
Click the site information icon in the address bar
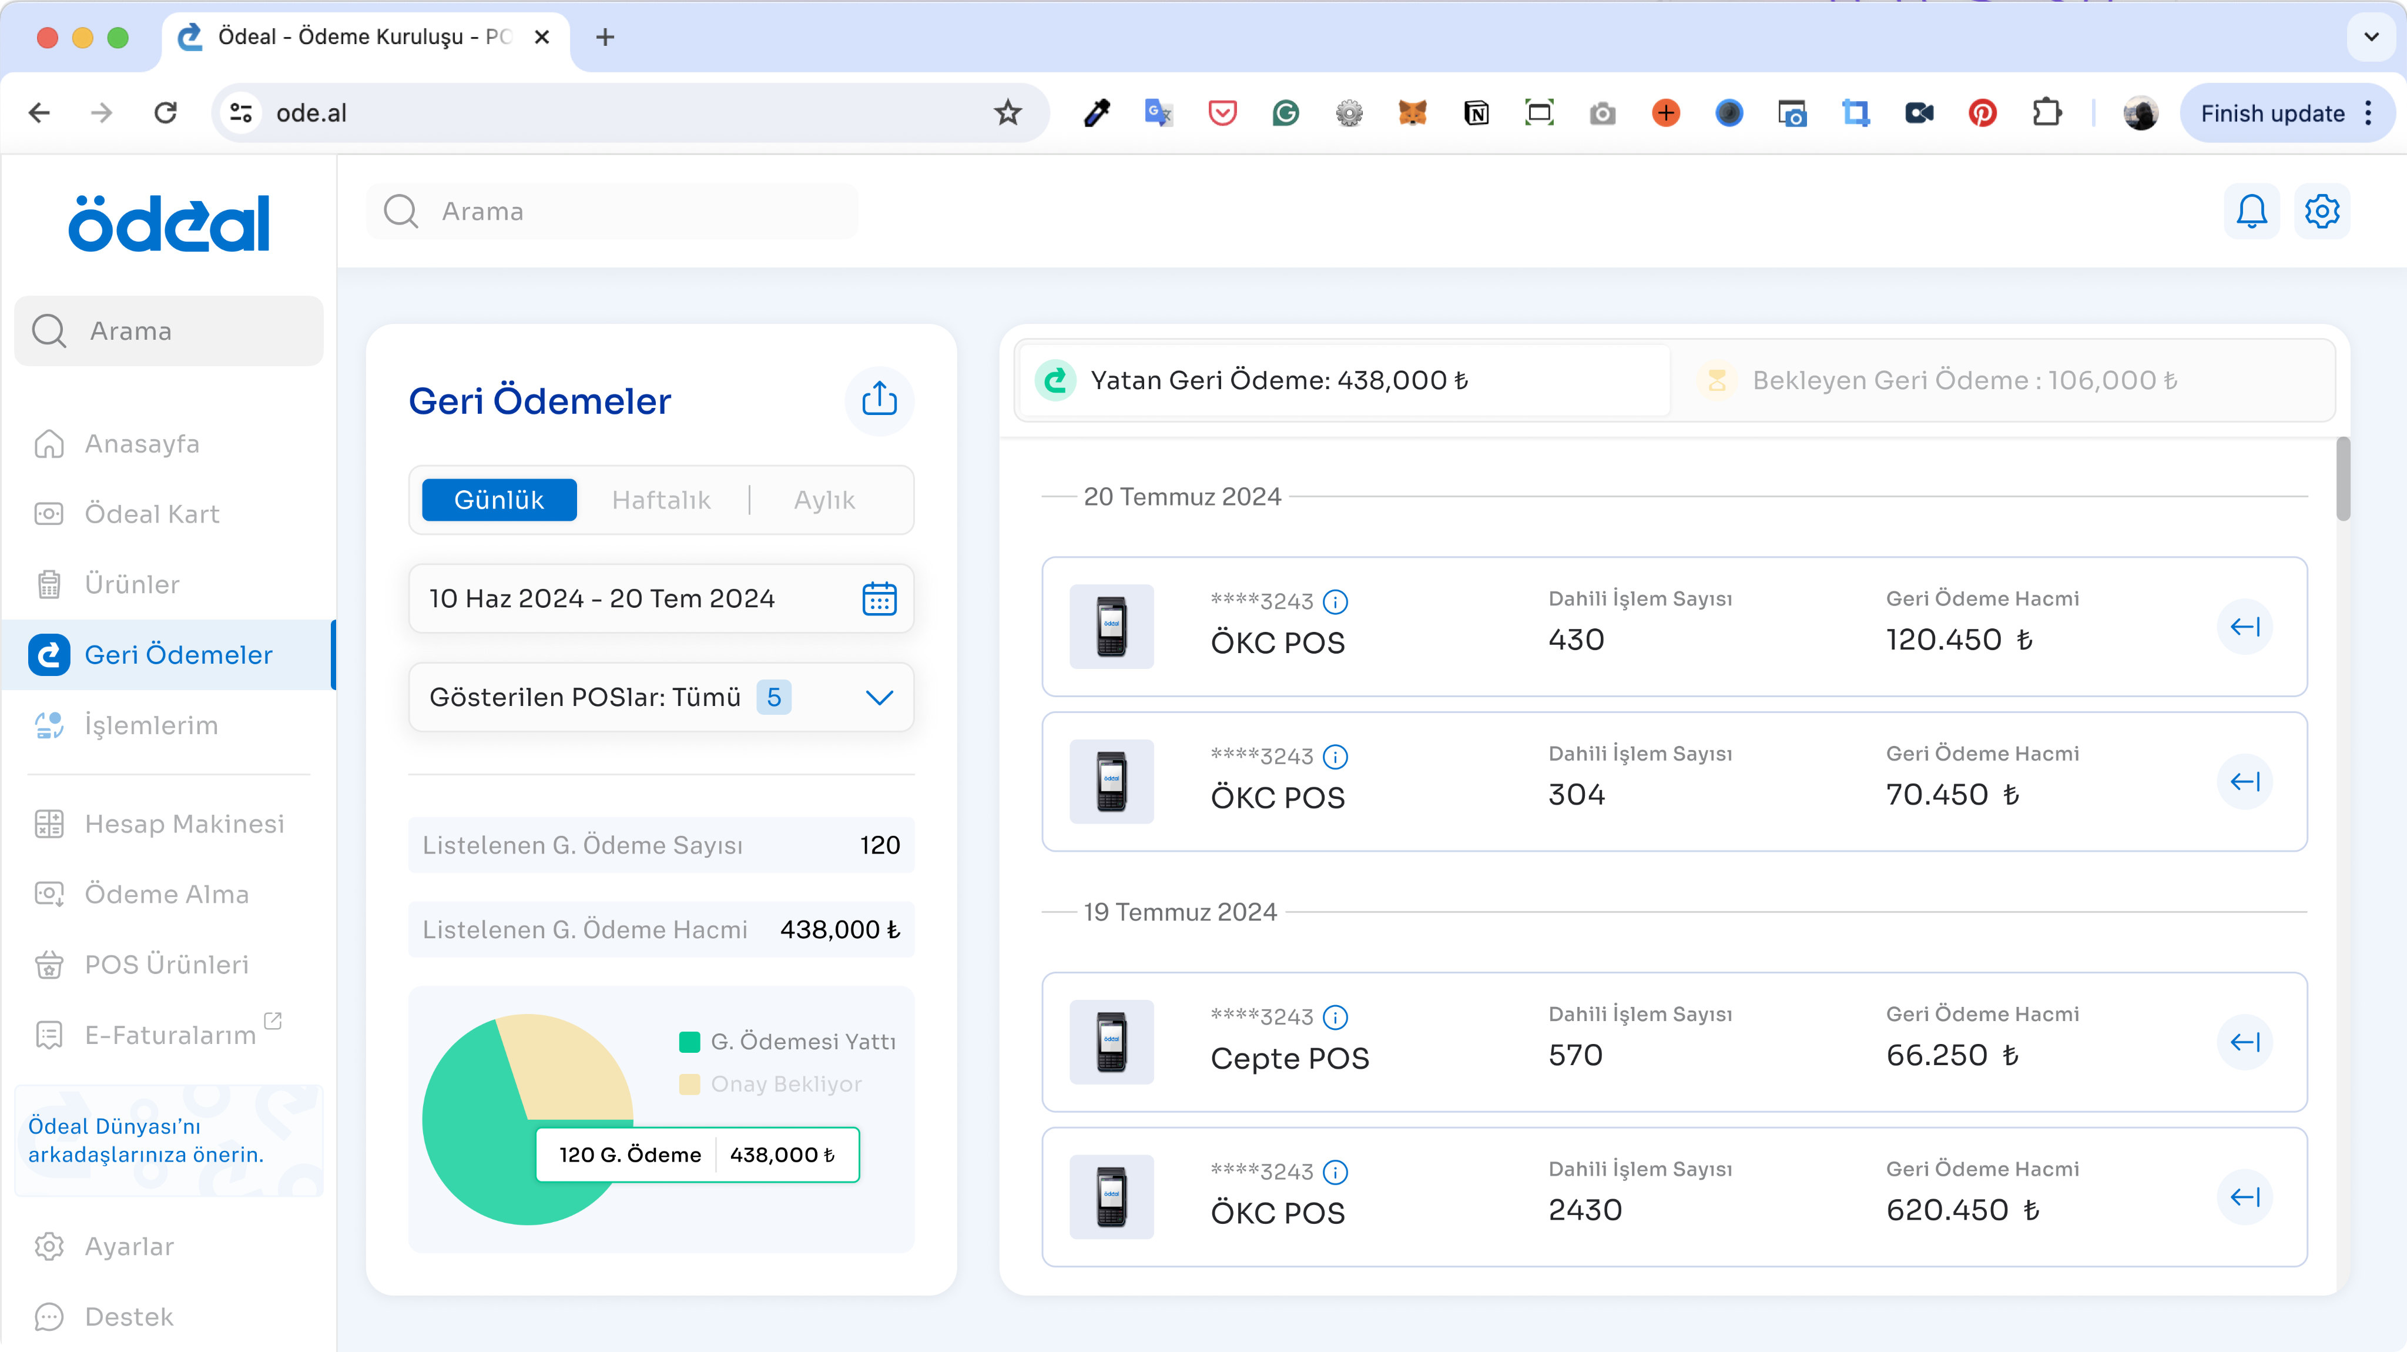241,113
